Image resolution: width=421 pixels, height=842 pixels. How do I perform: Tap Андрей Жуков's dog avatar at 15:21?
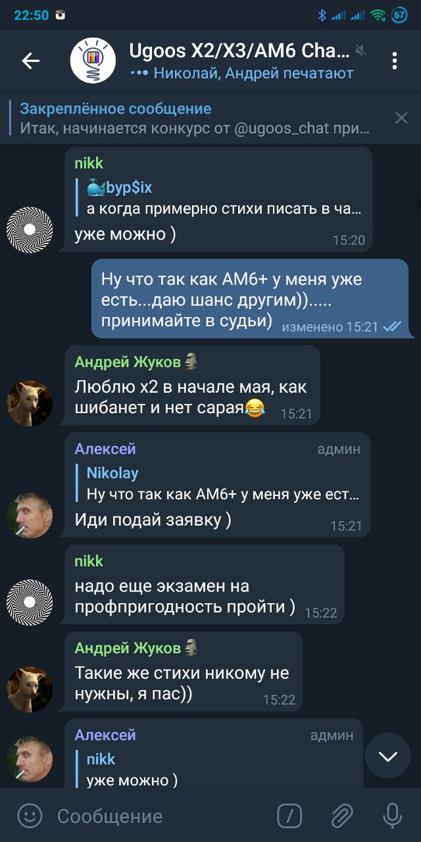(x=30, y=403)
